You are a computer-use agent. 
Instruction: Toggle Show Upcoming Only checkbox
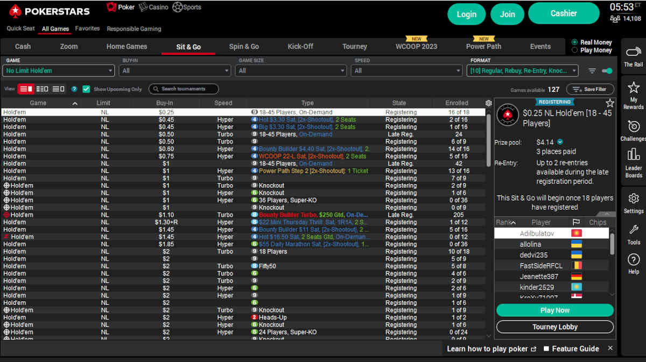[x=86, y=89]
